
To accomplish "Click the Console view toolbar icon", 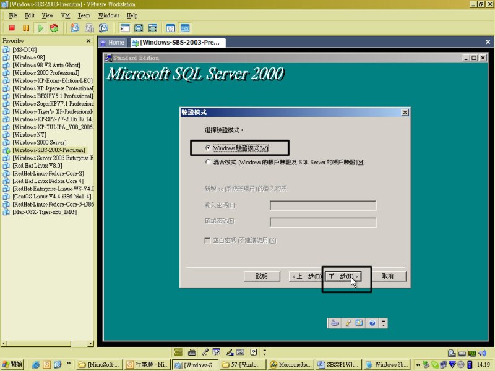I will tap(185, 28).
